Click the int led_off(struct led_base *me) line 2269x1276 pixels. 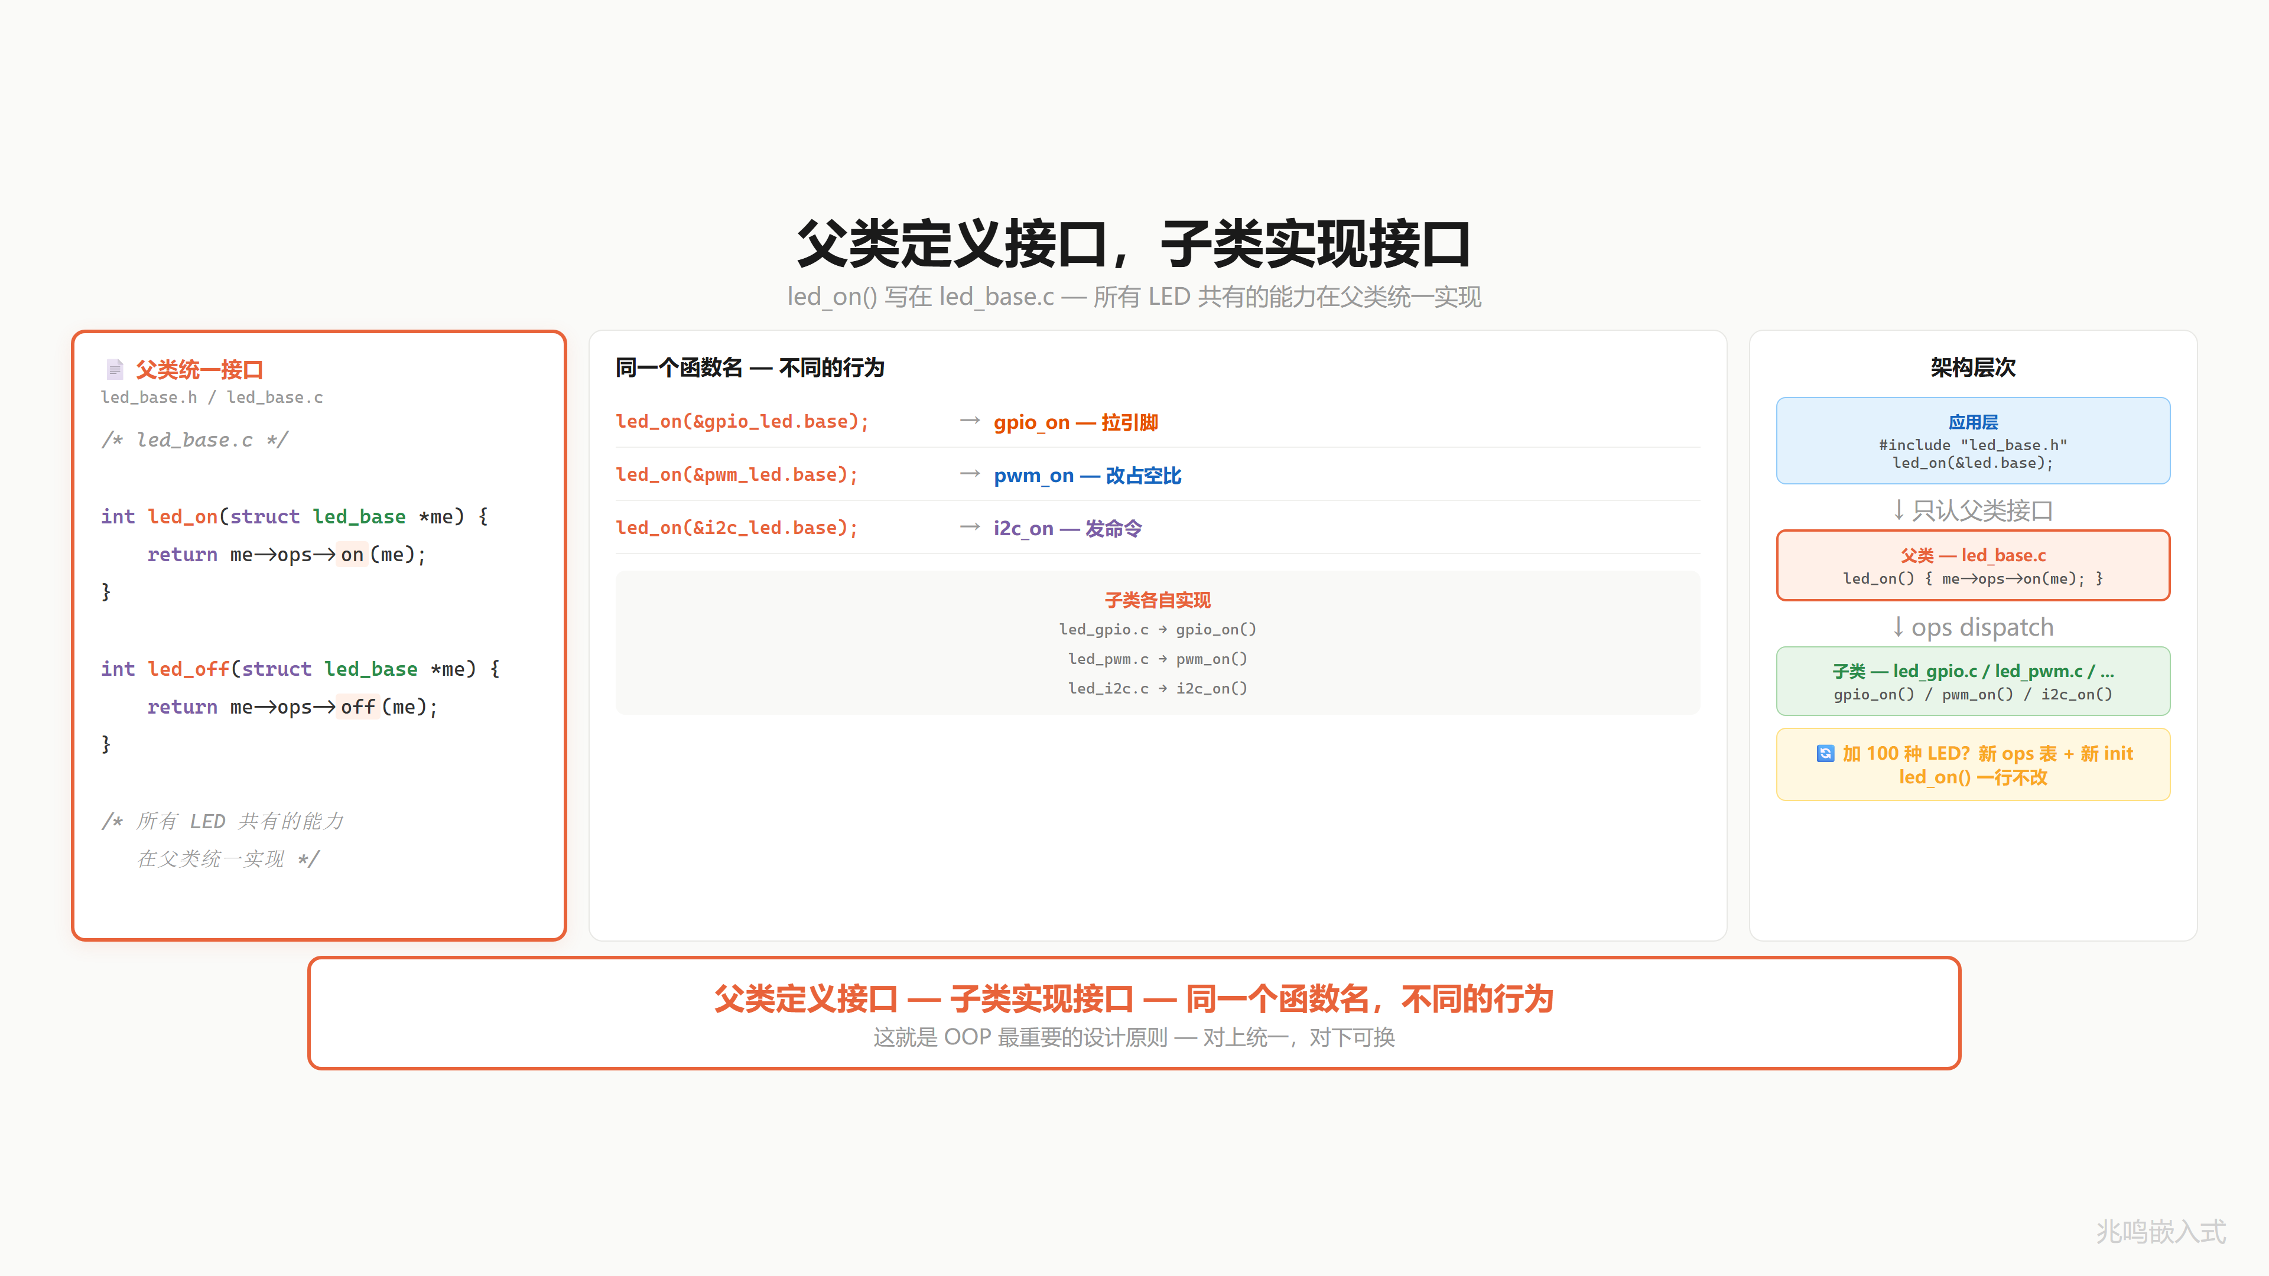click(300, 669)
